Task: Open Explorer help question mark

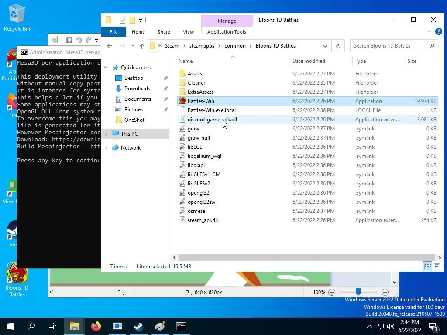Action: tap(438, 31)
